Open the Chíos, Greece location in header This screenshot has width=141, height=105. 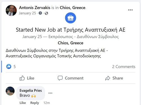point(72,8)
